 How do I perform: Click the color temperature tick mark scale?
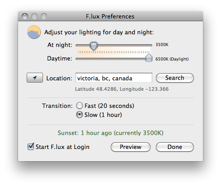coord(114,52)
